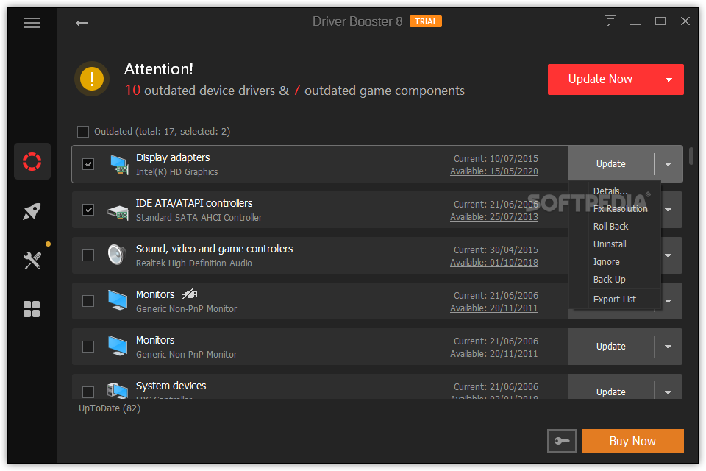Go back with the arrow icon
This screenshot has width=706, height=471.
coord(82,23)
